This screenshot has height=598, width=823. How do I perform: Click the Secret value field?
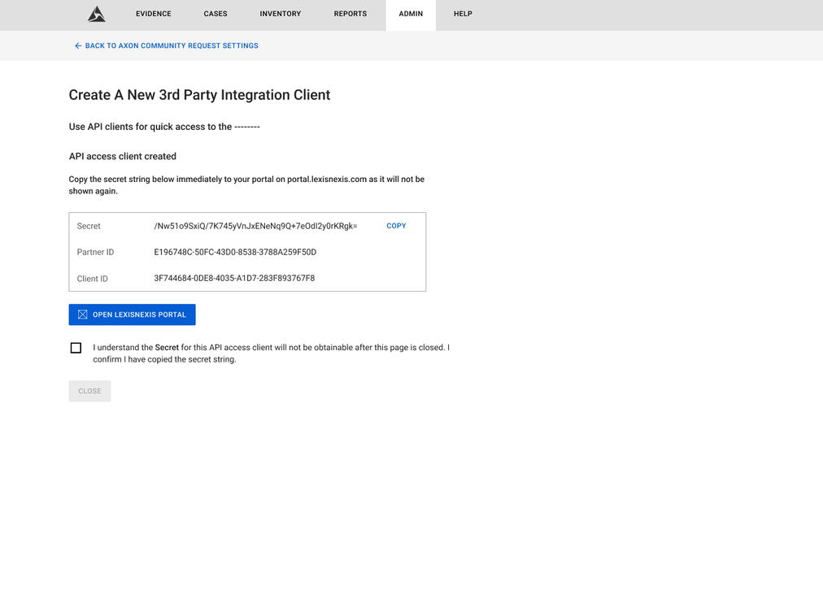click(x=256, y=226)
